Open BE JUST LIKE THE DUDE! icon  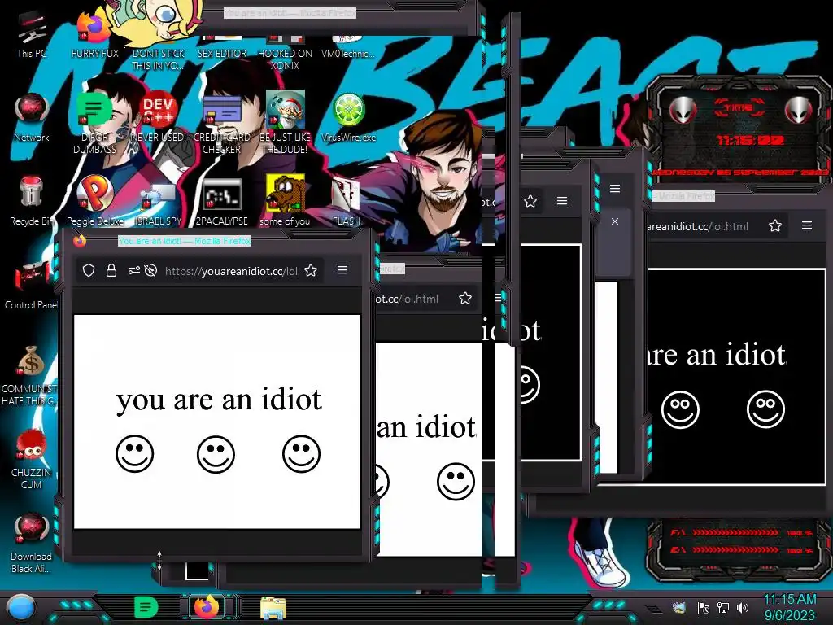[286, 122]
